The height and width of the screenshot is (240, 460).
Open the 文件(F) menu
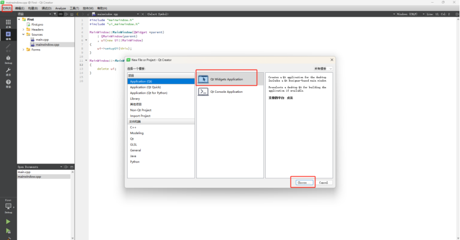coord(7,8)
